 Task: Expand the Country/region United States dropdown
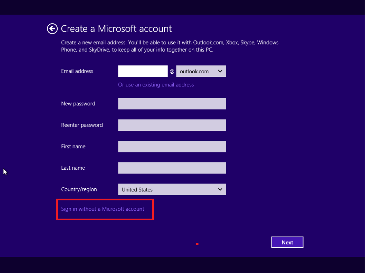point(172,189)
